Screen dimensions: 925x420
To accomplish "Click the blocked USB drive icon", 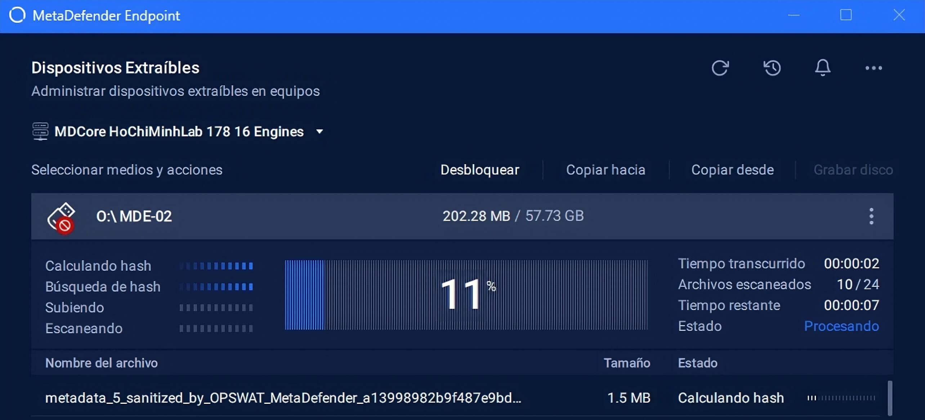I will (x=61, y=218).
